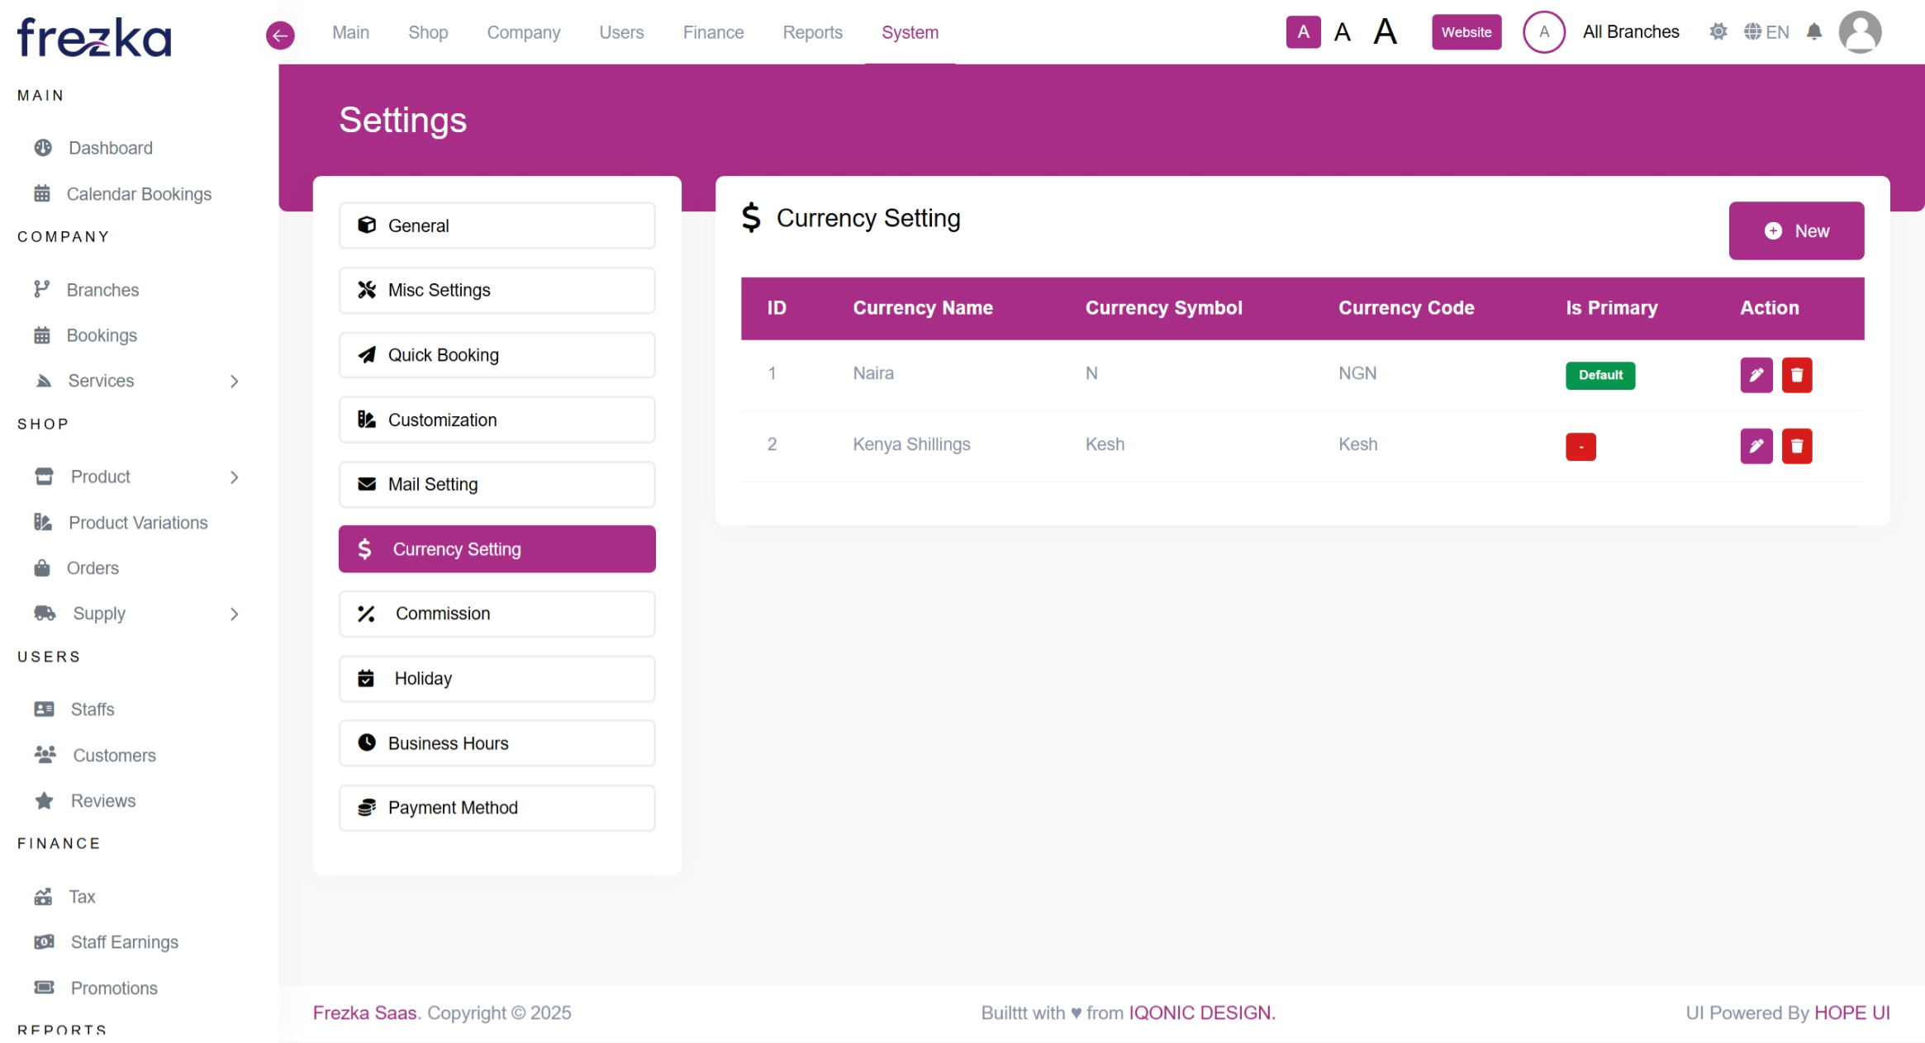
Task: Expand the Supply sidebar submenu
Action: pos(234,614)
